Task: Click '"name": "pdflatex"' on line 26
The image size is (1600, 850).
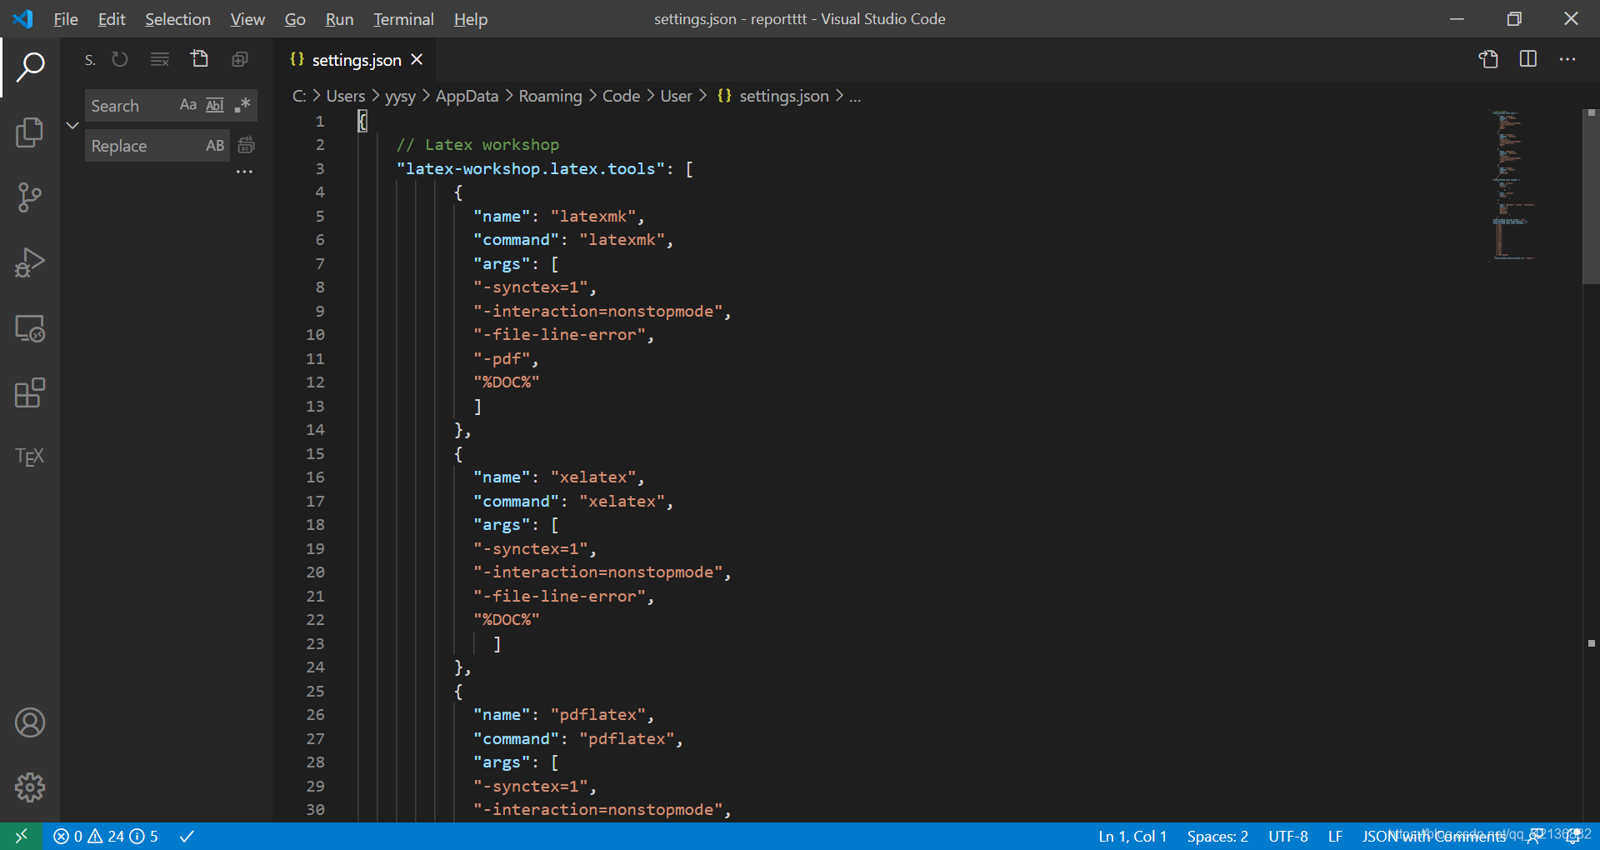Action: 559,715
